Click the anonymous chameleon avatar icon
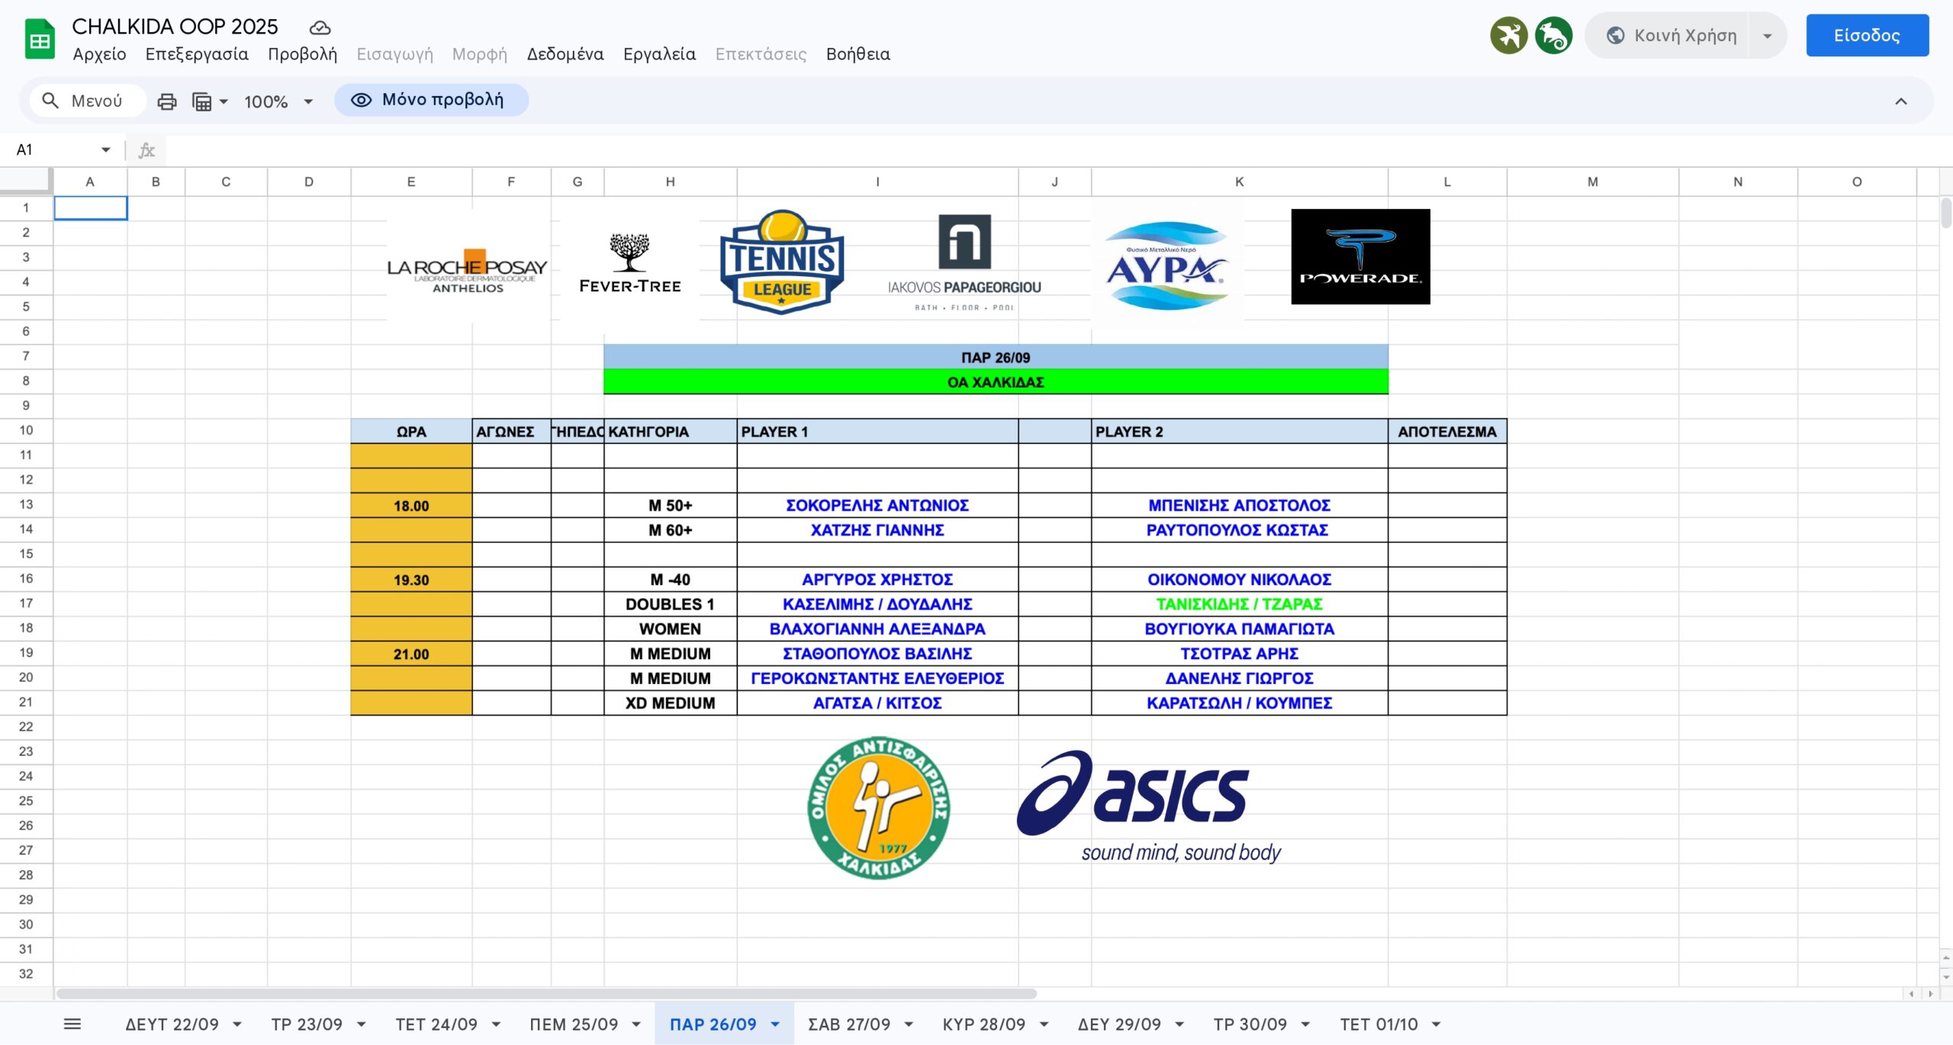Viewport: 1953px width, 1045px height. point(1553,35)
